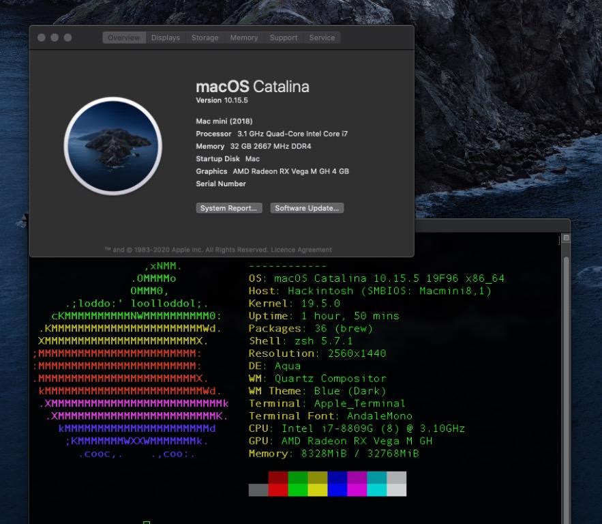The height and width of the screenshot is (524, 602).
Task: Close the About This Mac window
Action: pos(42,38)
